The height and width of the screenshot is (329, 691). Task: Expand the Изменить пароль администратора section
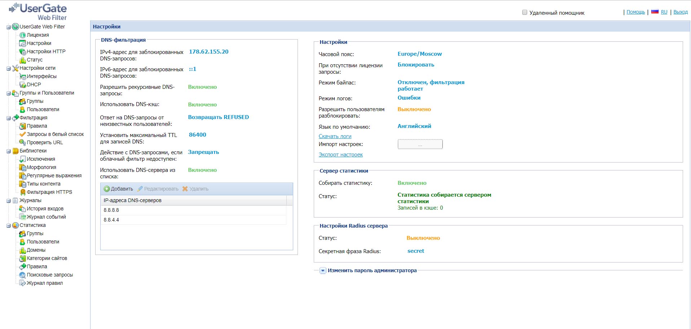[323, 270]
